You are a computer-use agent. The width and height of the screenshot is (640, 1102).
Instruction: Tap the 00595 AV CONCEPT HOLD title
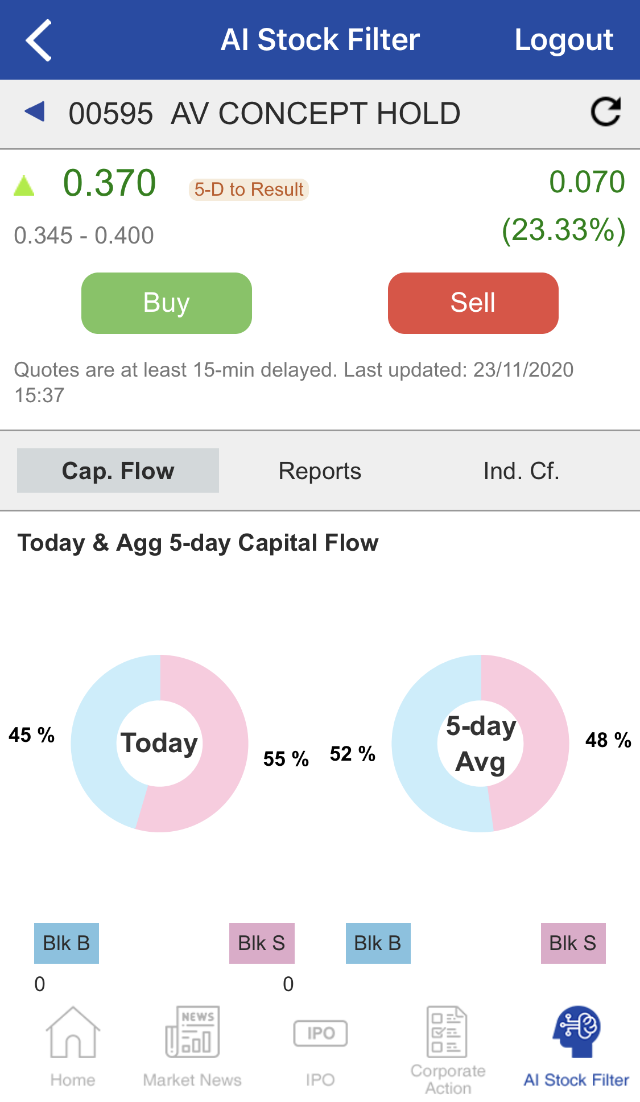tap(264, 113)
